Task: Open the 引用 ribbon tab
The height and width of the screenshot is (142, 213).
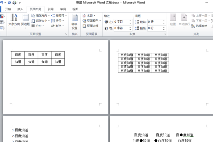Action: tap(50, 9)
